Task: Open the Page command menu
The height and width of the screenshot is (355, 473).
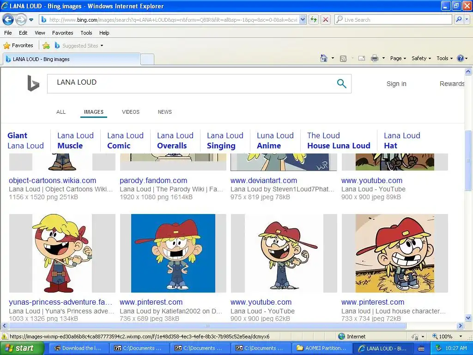Action: click(398, 58)
